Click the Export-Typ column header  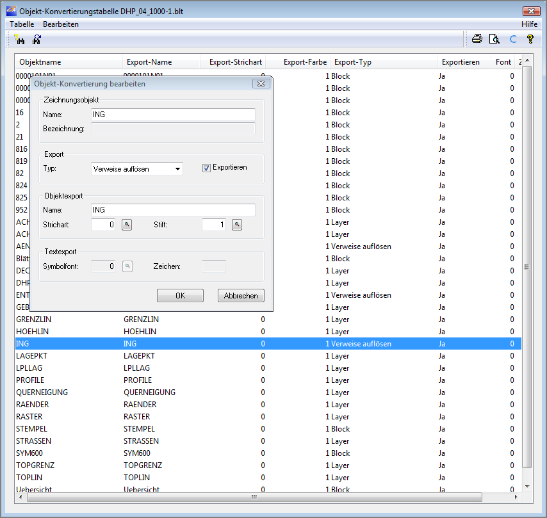[384, 62]
